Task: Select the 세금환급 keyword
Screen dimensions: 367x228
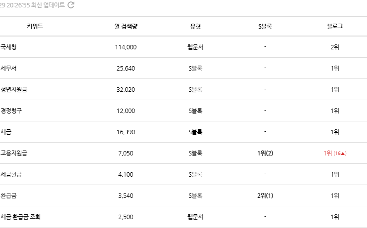Action: tap(11, 175)
